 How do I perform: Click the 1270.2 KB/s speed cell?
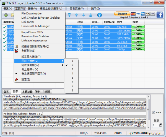(124, 31)
